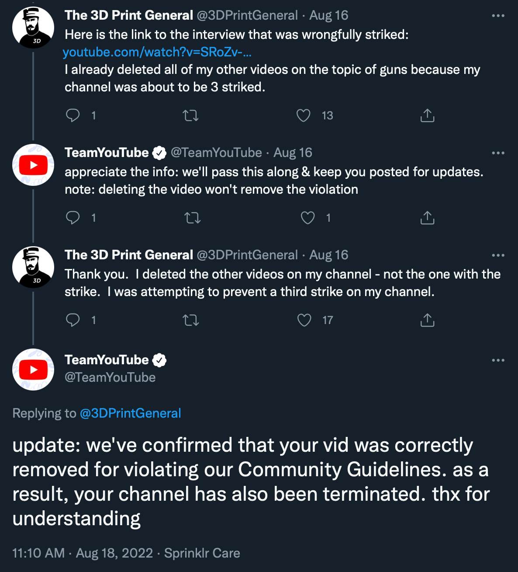The height and width of the screenshot is (572, 518).
Task: Open the Sprinklr Care source label
Action: point(202,553)
